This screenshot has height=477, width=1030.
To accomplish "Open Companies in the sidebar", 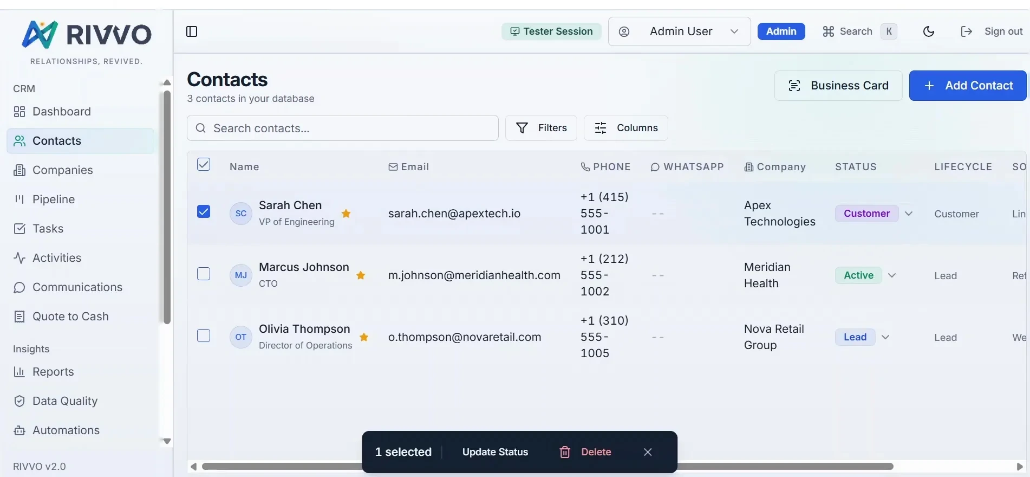I will coord(80,170).
